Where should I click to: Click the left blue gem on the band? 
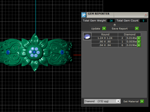click(x=8, y=52)
